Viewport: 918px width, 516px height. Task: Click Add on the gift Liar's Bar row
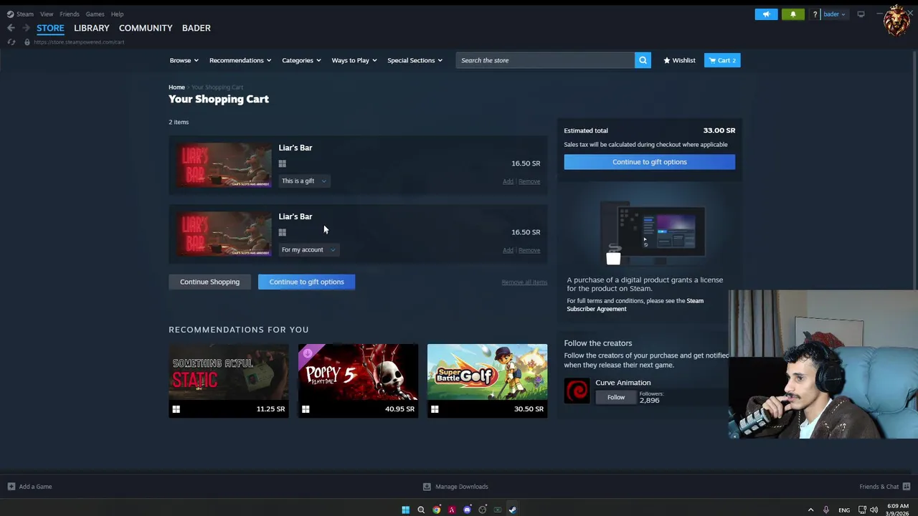(x=508, y=181)
